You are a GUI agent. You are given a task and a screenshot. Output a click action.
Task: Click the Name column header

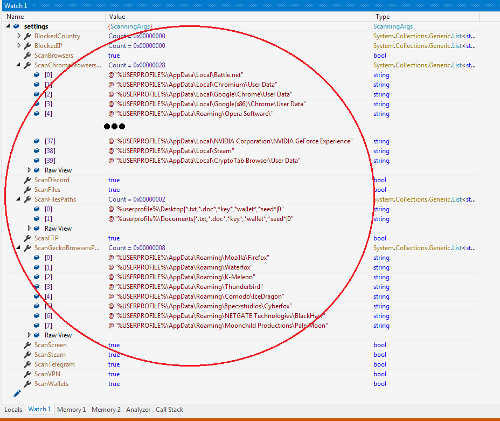(15, 17)
